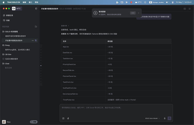Expand the 3D Sim project folder
The width and height of the screenshot is (194, 125).
7,54
